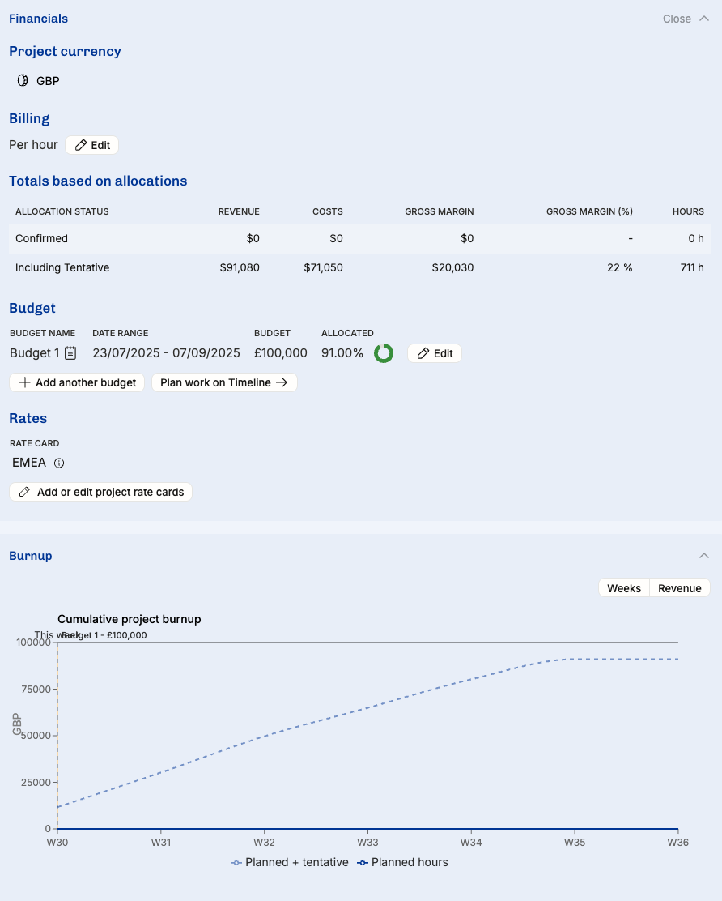Open the EMEA rate card info icon
This screenshot has width=722, height=901.
59,463
